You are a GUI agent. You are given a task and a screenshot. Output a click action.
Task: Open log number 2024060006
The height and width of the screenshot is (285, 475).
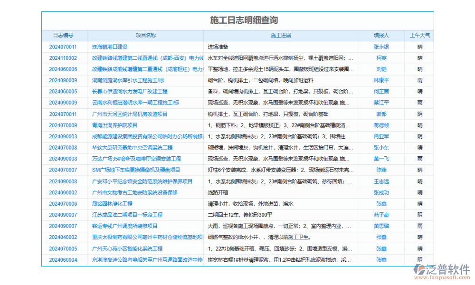click(63, 69)
